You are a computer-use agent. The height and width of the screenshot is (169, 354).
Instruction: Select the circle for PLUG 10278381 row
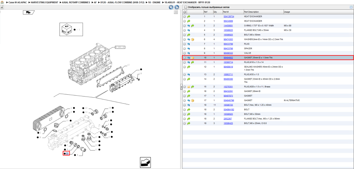tap(184, 87)
